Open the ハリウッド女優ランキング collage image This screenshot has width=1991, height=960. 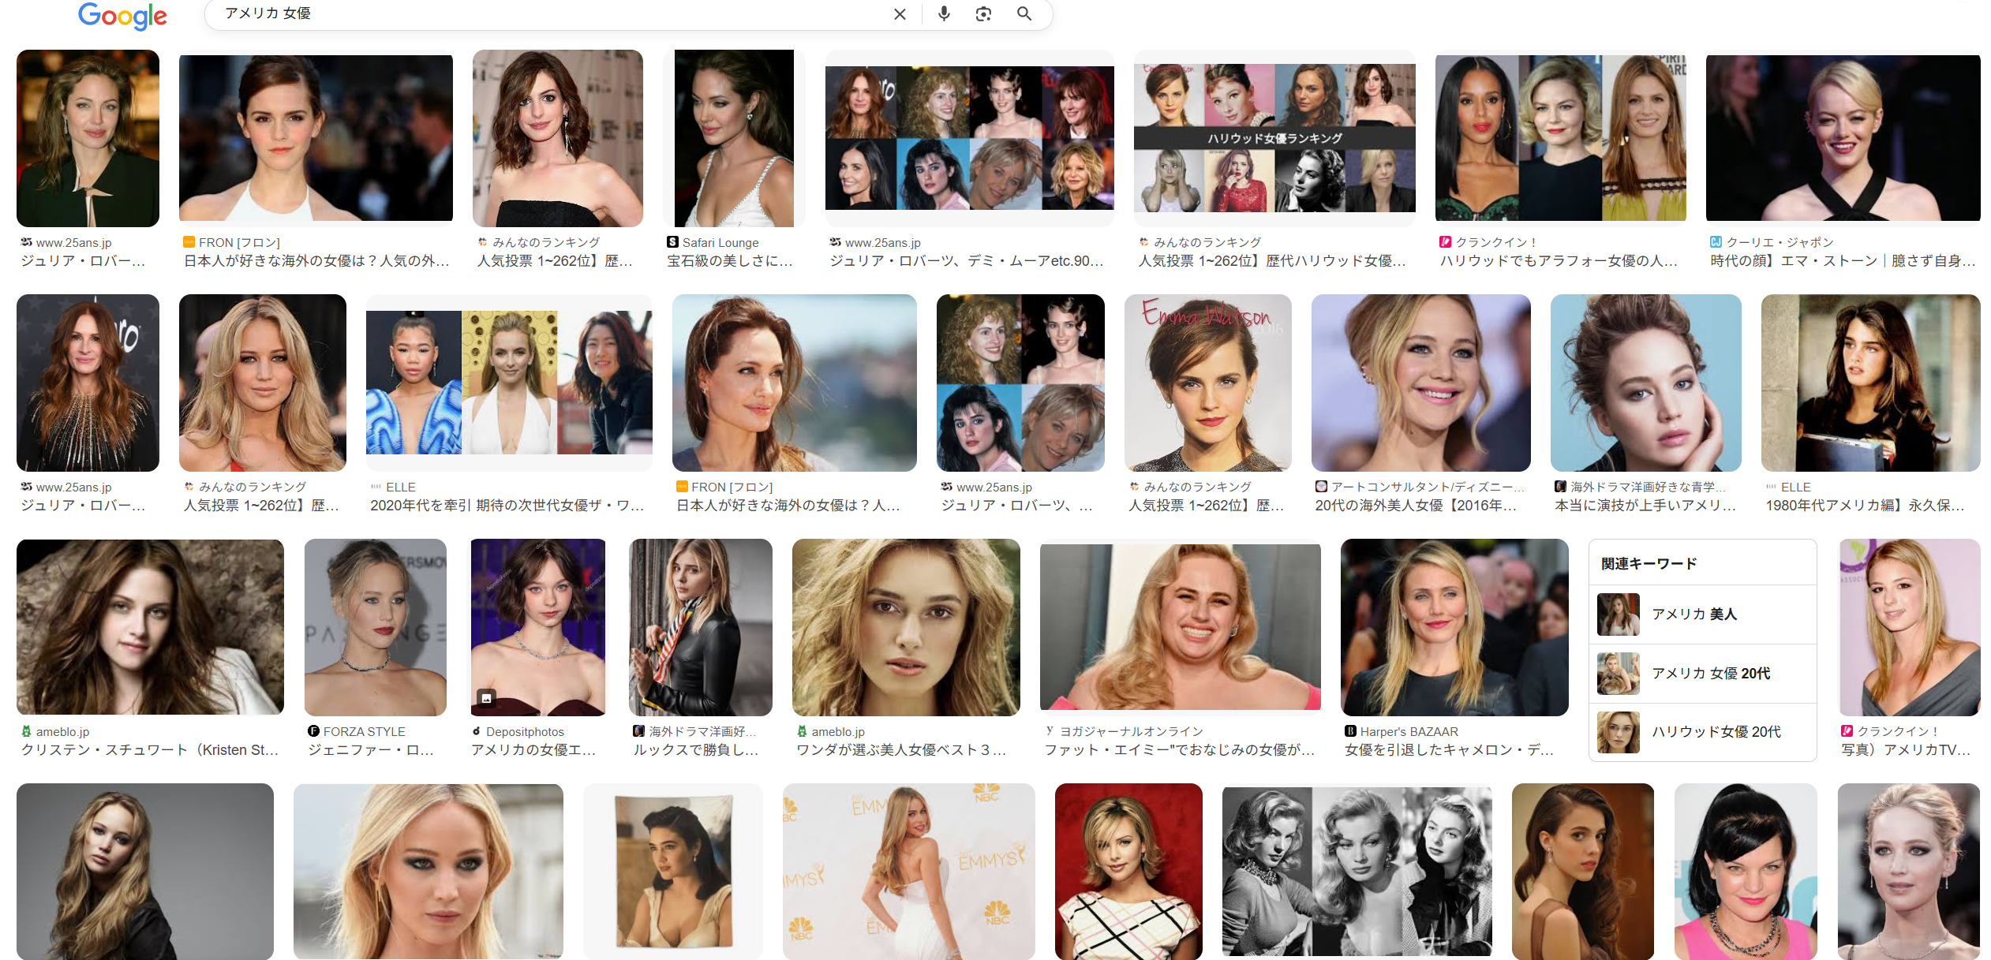[x=1274, y=139]
